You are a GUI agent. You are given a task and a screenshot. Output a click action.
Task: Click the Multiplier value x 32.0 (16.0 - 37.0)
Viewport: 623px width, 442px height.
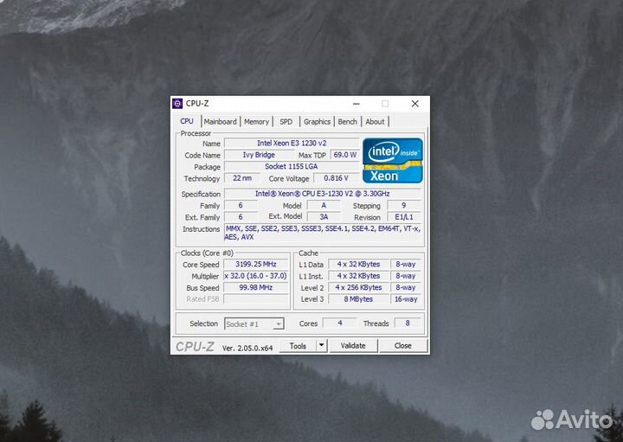coord(256,276)
